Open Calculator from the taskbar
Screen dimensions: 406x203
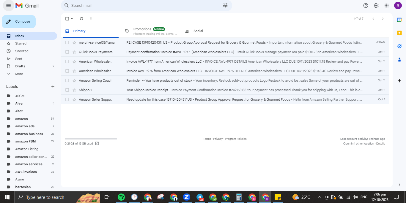pyautogui.click(x=239, y=197)
